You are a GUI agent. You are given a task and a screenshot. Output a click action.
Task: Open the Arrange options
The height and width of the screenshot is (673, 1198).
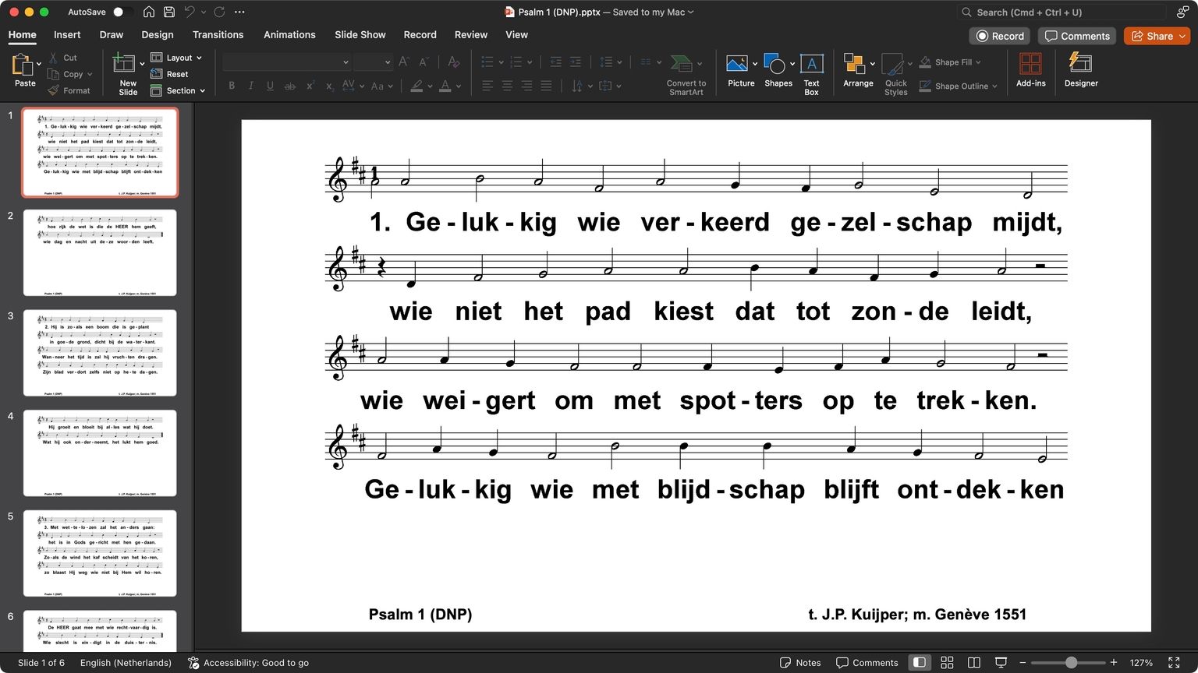click(857, 70)
